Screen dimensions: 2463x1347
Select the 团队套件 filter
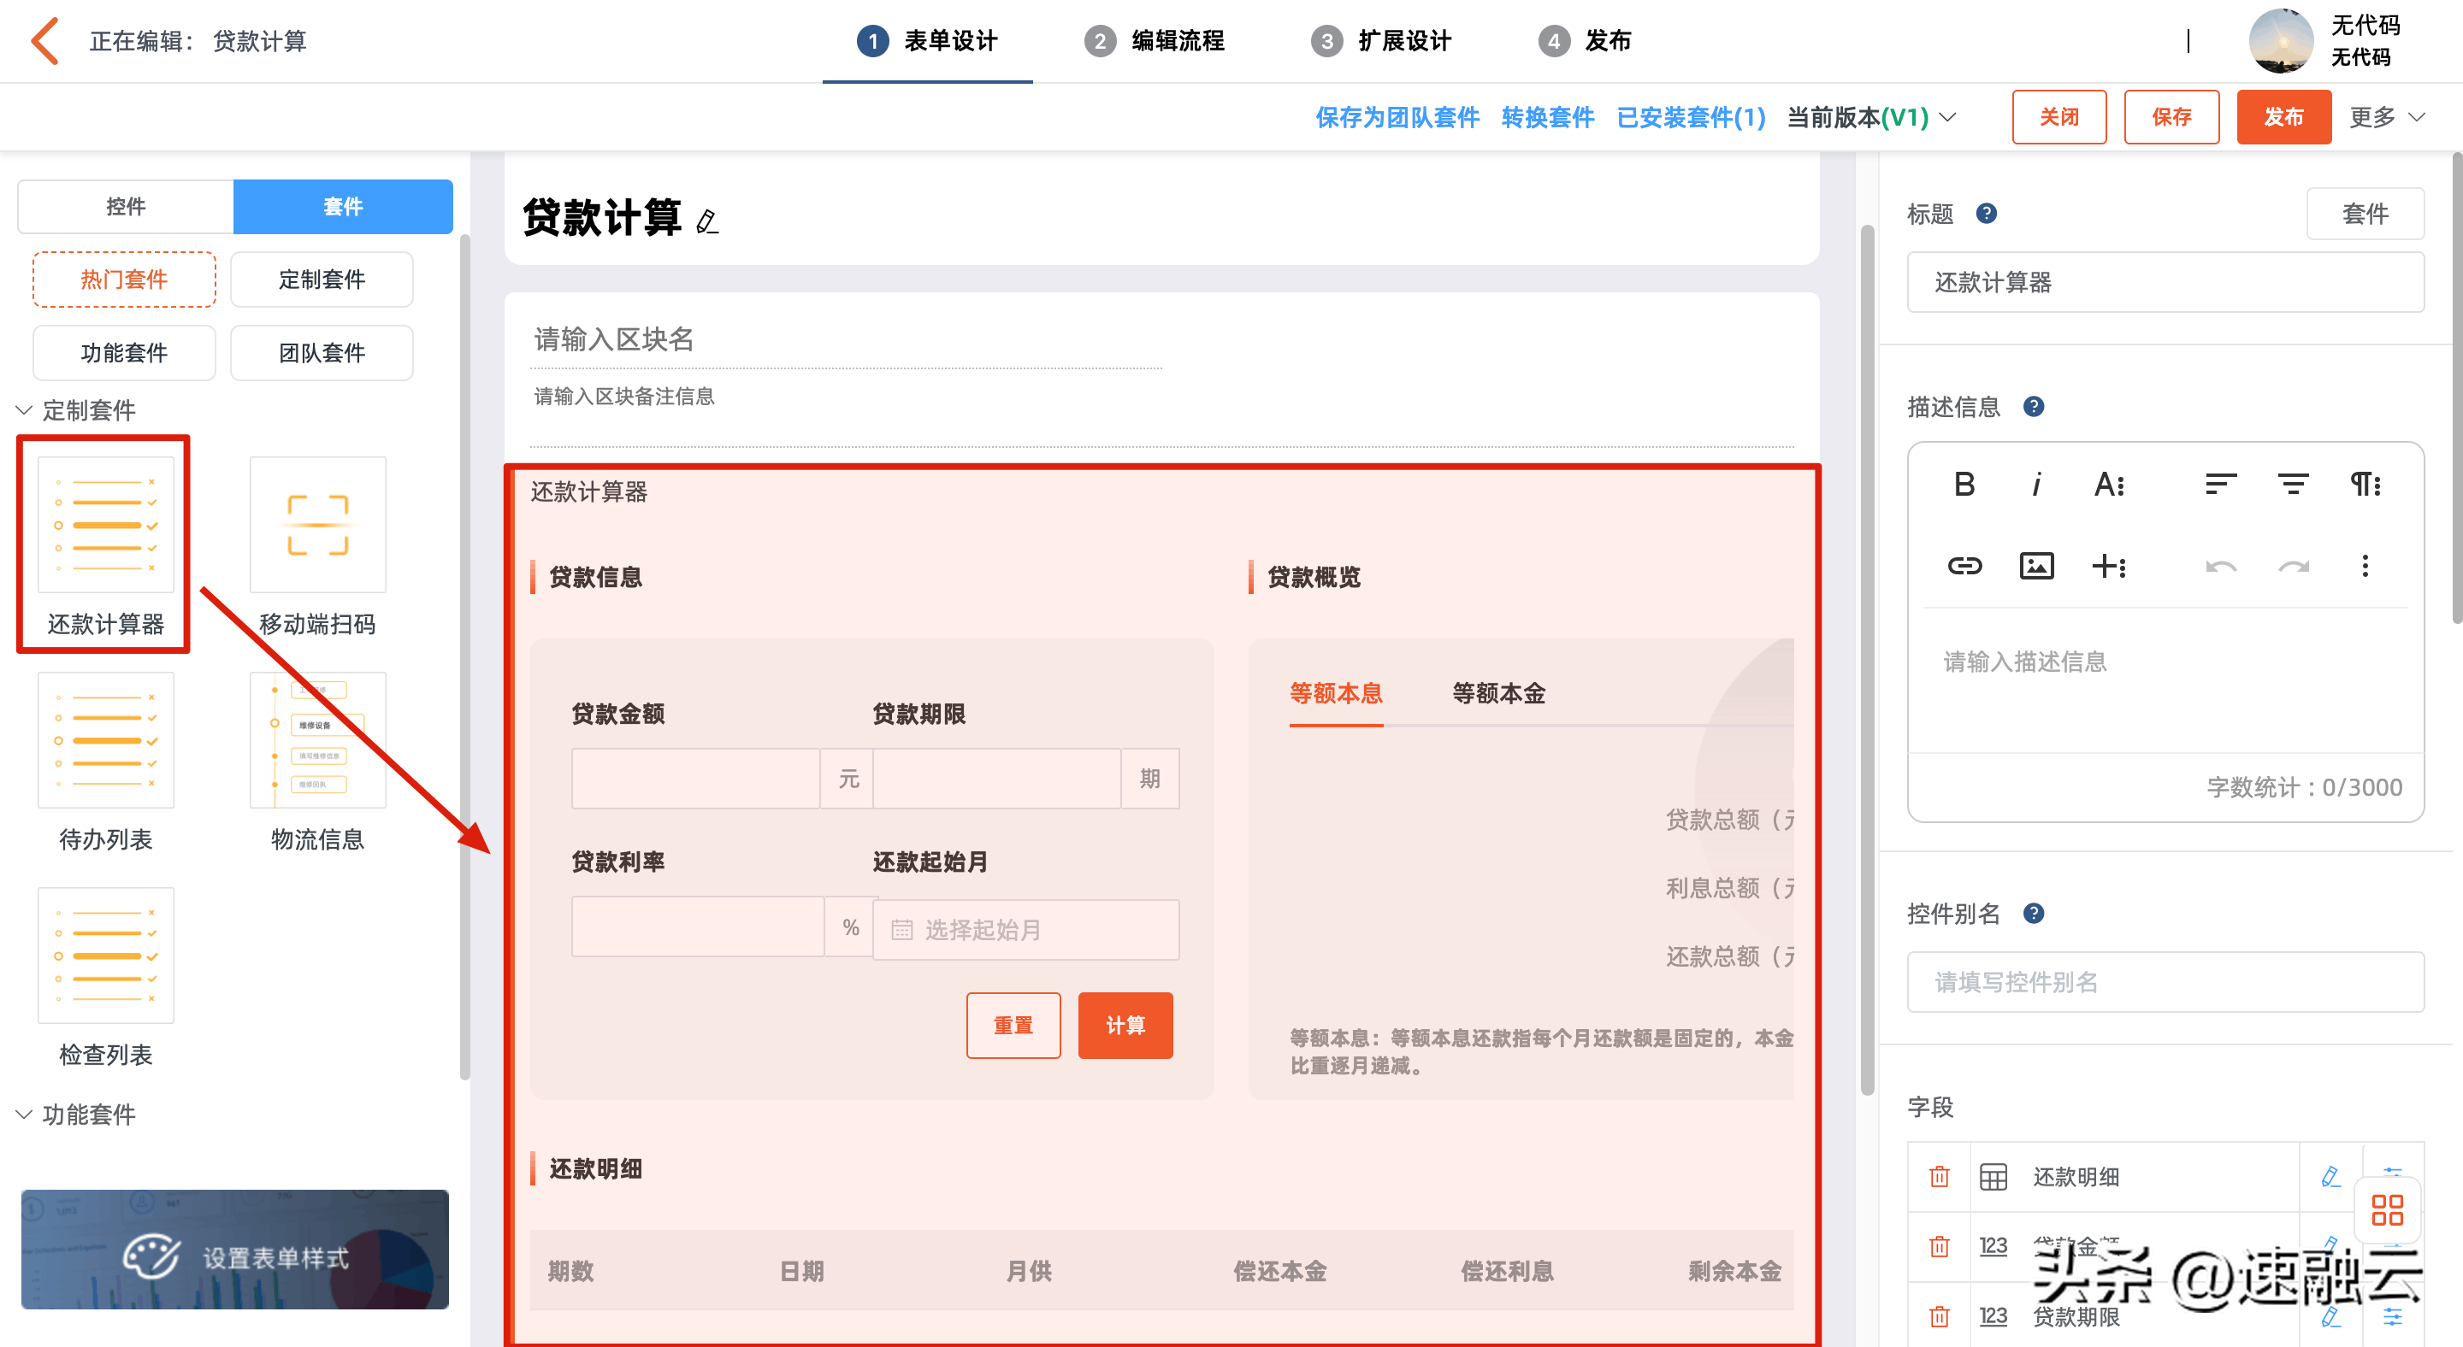pyautogui.click(x=322, y=352)
